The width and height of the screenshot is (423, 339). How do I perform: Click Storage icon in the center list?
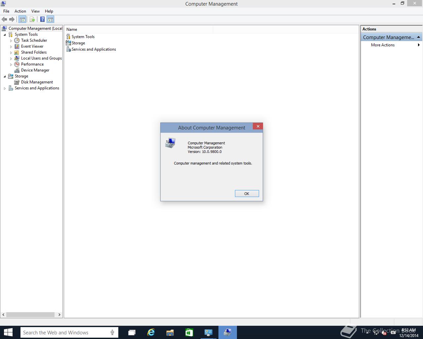tap(68, 43)
